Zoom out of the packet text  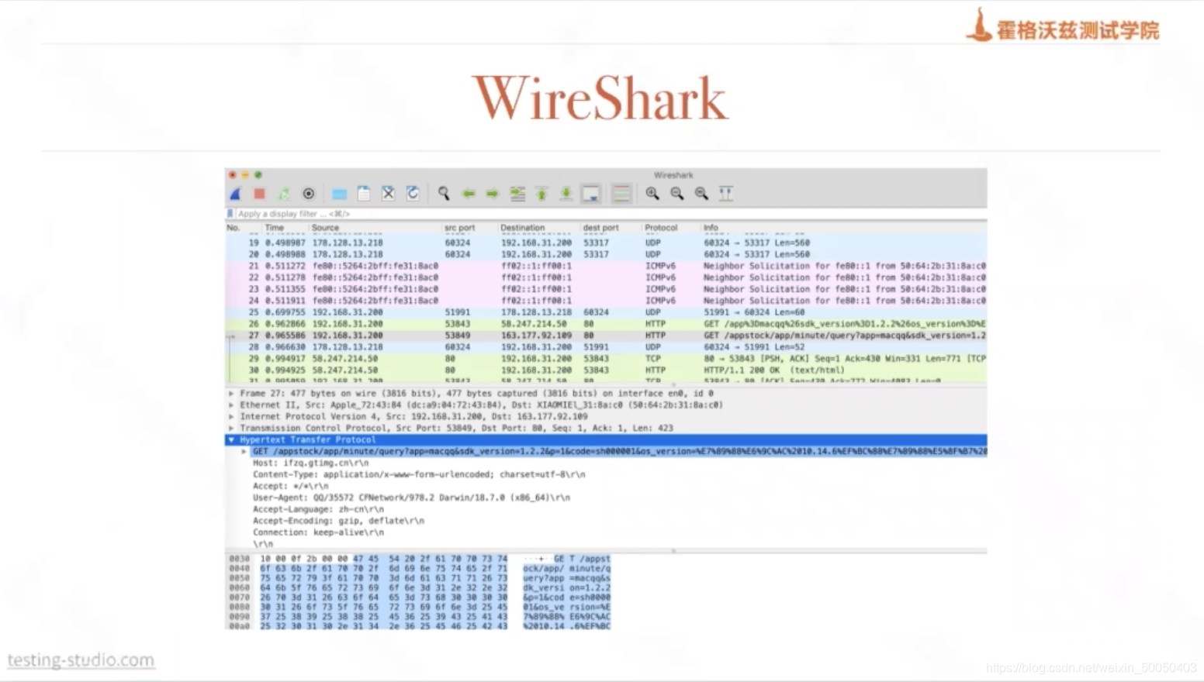pos(677,194)
